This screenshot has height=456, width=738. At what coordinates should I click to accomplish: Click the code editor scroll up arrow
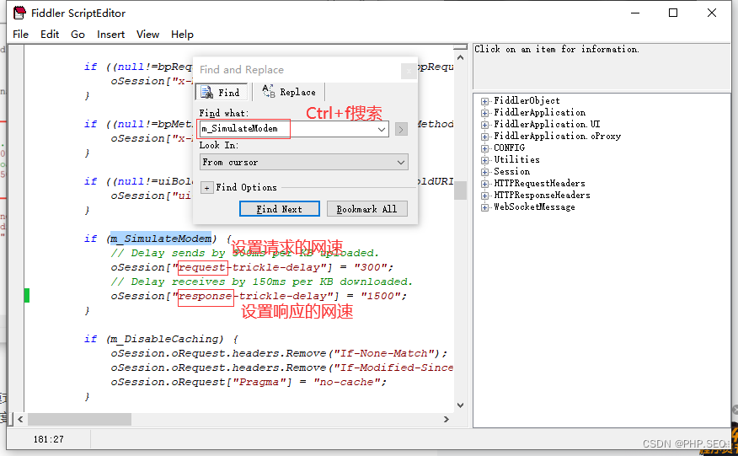coord(460,57)
